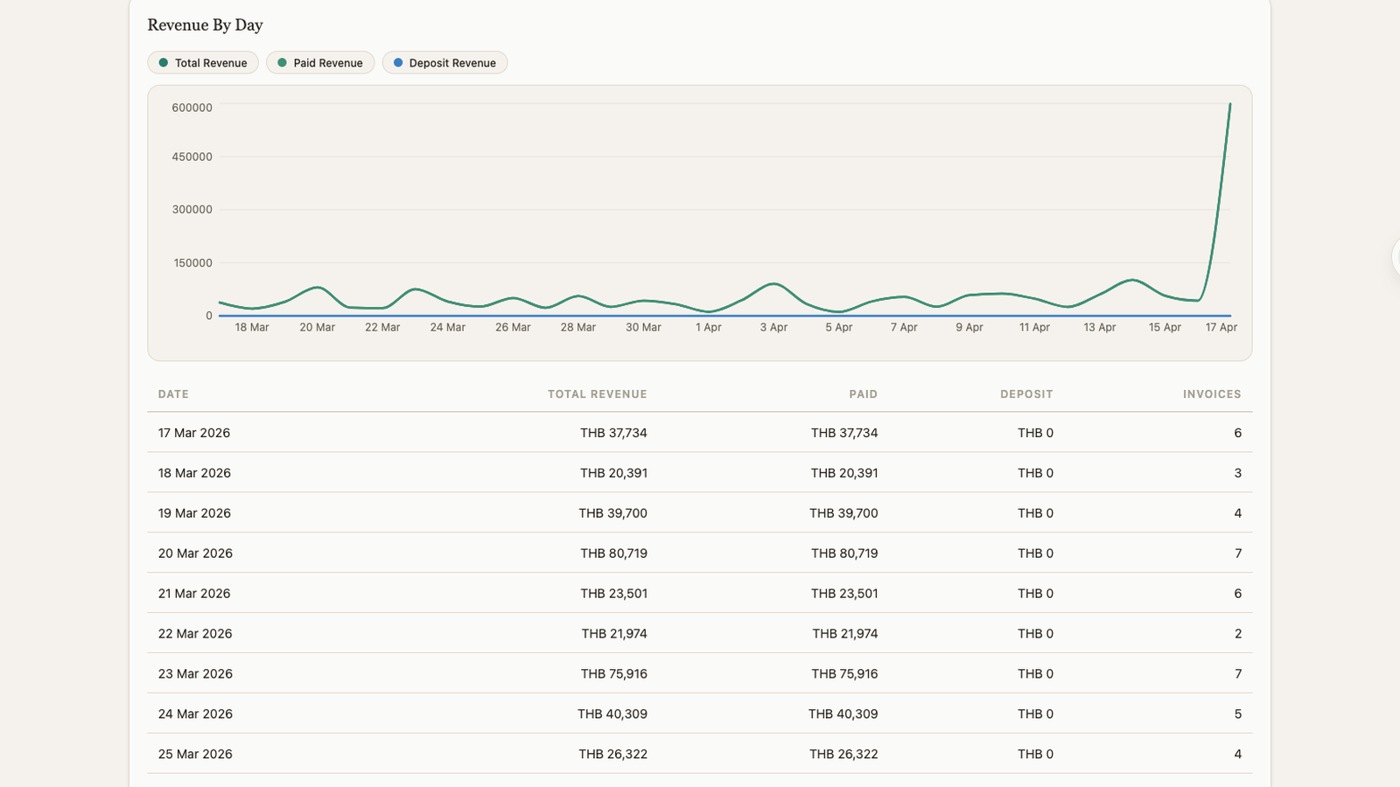Screen dimensions: 1400x787
Task: Click the DEPOSIT column header
Action: coord(1026,394)
